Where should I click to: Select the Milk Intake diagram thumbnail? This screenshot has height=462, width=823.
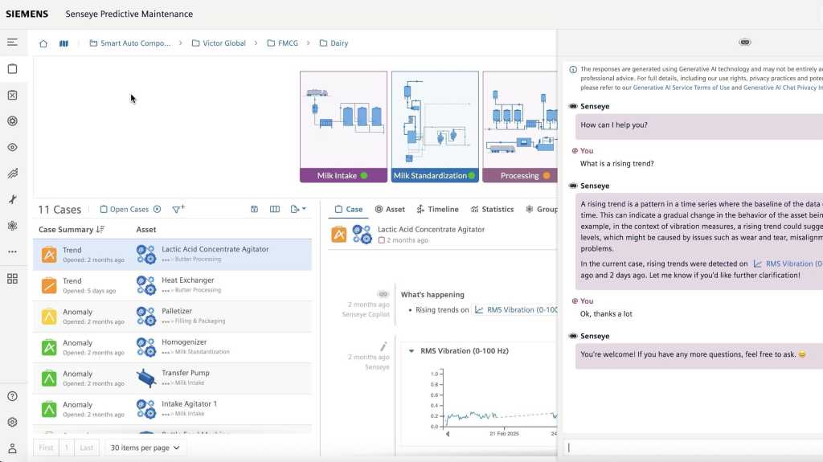[x=343, y=126]
